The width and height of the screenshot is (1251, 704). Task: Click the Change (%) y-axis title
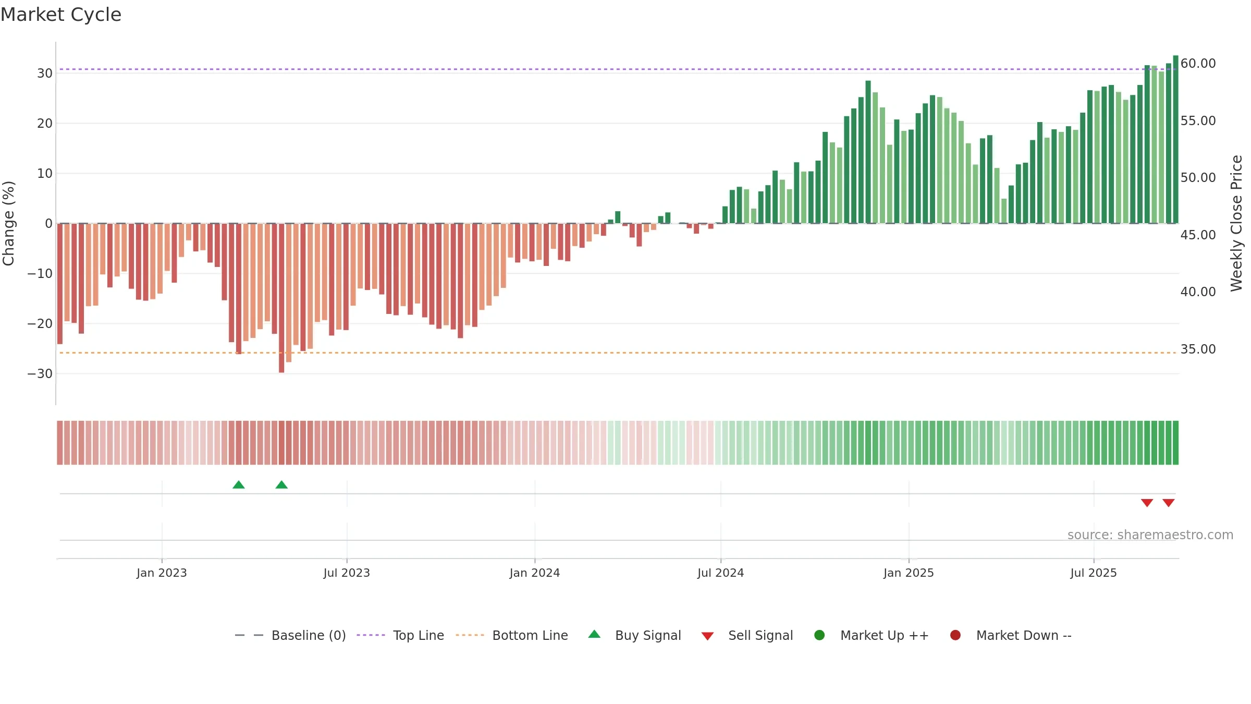coord(8,223)
